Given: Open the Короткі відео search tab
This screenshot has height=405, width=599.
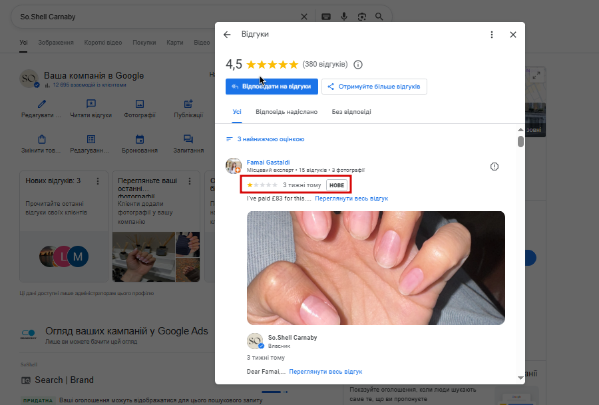Looking at the screenshot, I should [103, 43].
